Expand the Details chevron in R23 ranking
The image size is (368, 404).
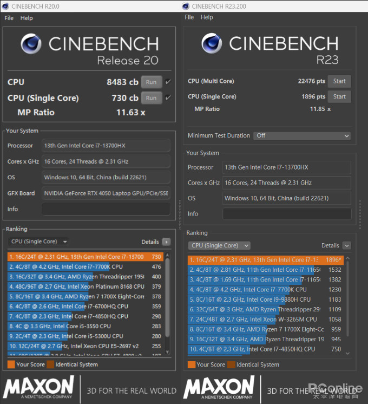347,245
